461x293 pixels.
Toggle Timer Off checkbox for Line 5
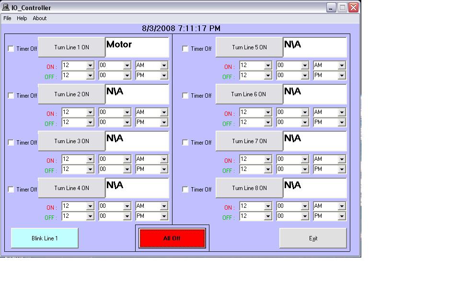coord(185,49)
